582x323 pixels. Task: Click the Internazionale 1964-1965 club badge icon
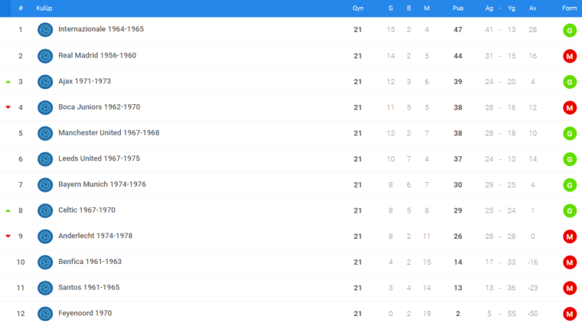click(45, 30)
